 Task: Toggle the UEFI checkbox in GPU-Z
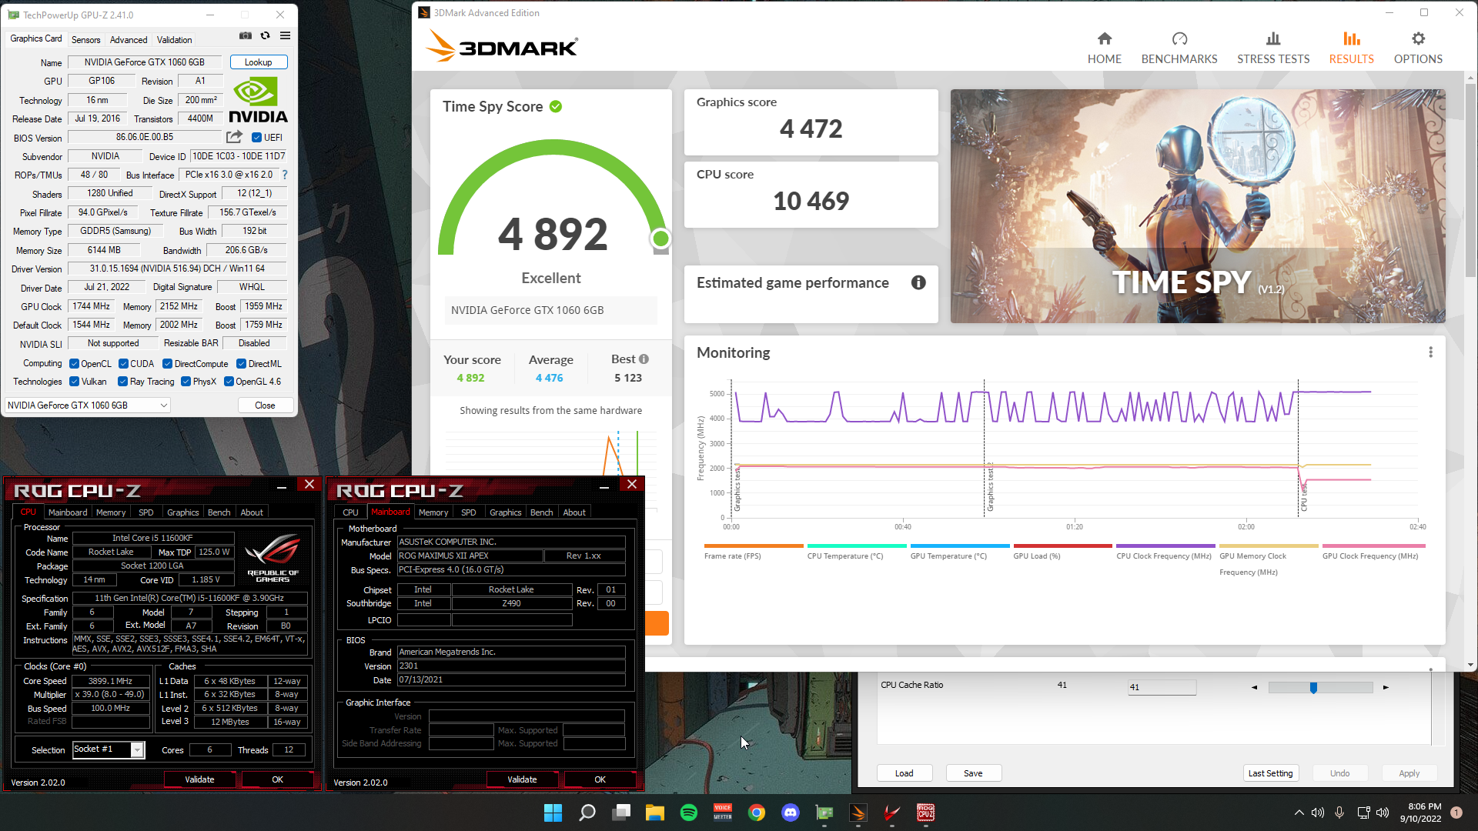pyautogui.click(x=256, y=138)
